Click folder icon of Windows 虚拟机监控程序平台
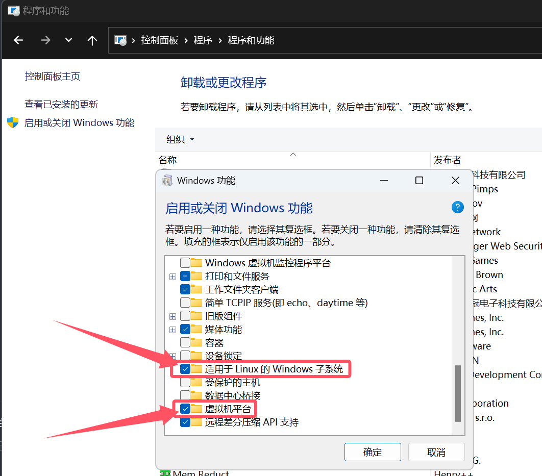This screenshot has height=476, width=542. pyautogui.click(x=196, y=263)
